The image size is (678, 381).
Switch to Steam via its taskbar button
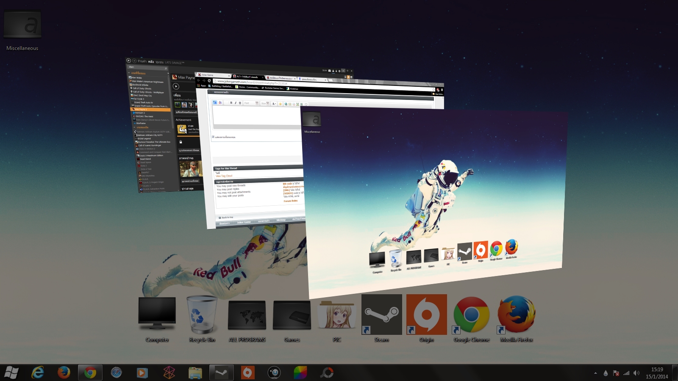click(221, 373)
